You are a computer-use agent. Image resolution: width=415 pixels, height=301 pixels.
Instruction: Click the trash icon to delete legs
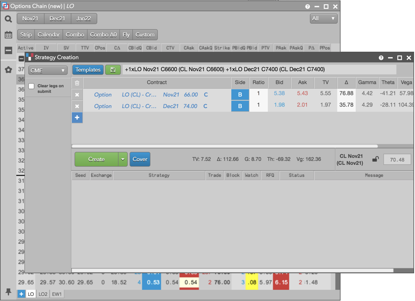(77, 83)
